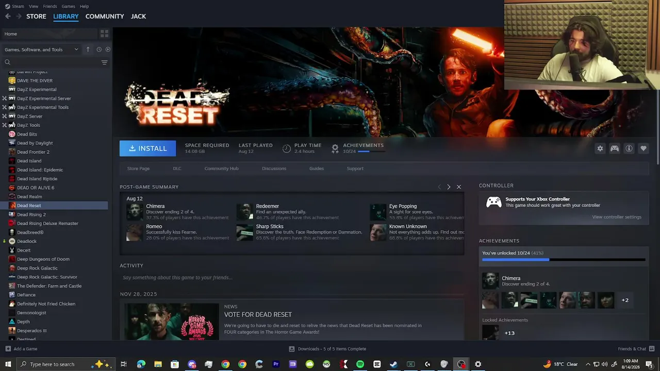
Task: Open the Guides link
Action: click(x=317, y=168)
